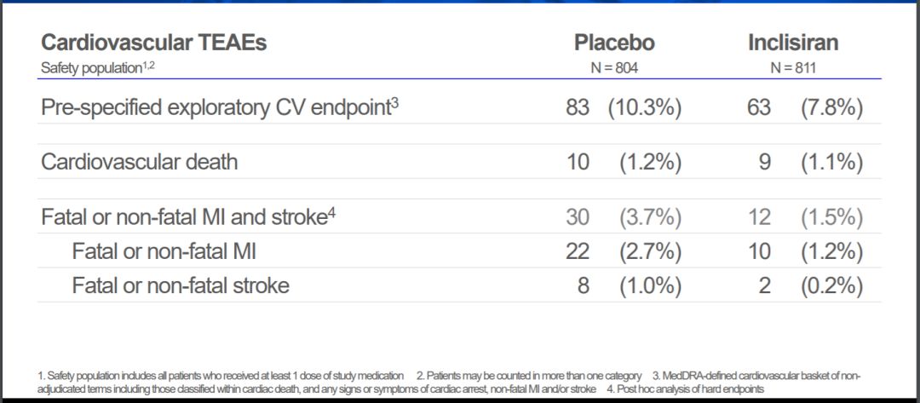Select Pre-specified exploratory CV endpoint row label
Viewport: 920px width, 403px height.
(220, 109)
